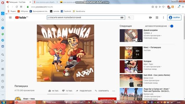Go back with the browser back arrow
This screenshot has width=185, height=104.
point(8,7)
